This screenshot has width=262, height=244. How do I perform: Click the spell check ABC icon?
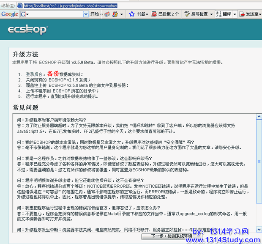[186, 14]
